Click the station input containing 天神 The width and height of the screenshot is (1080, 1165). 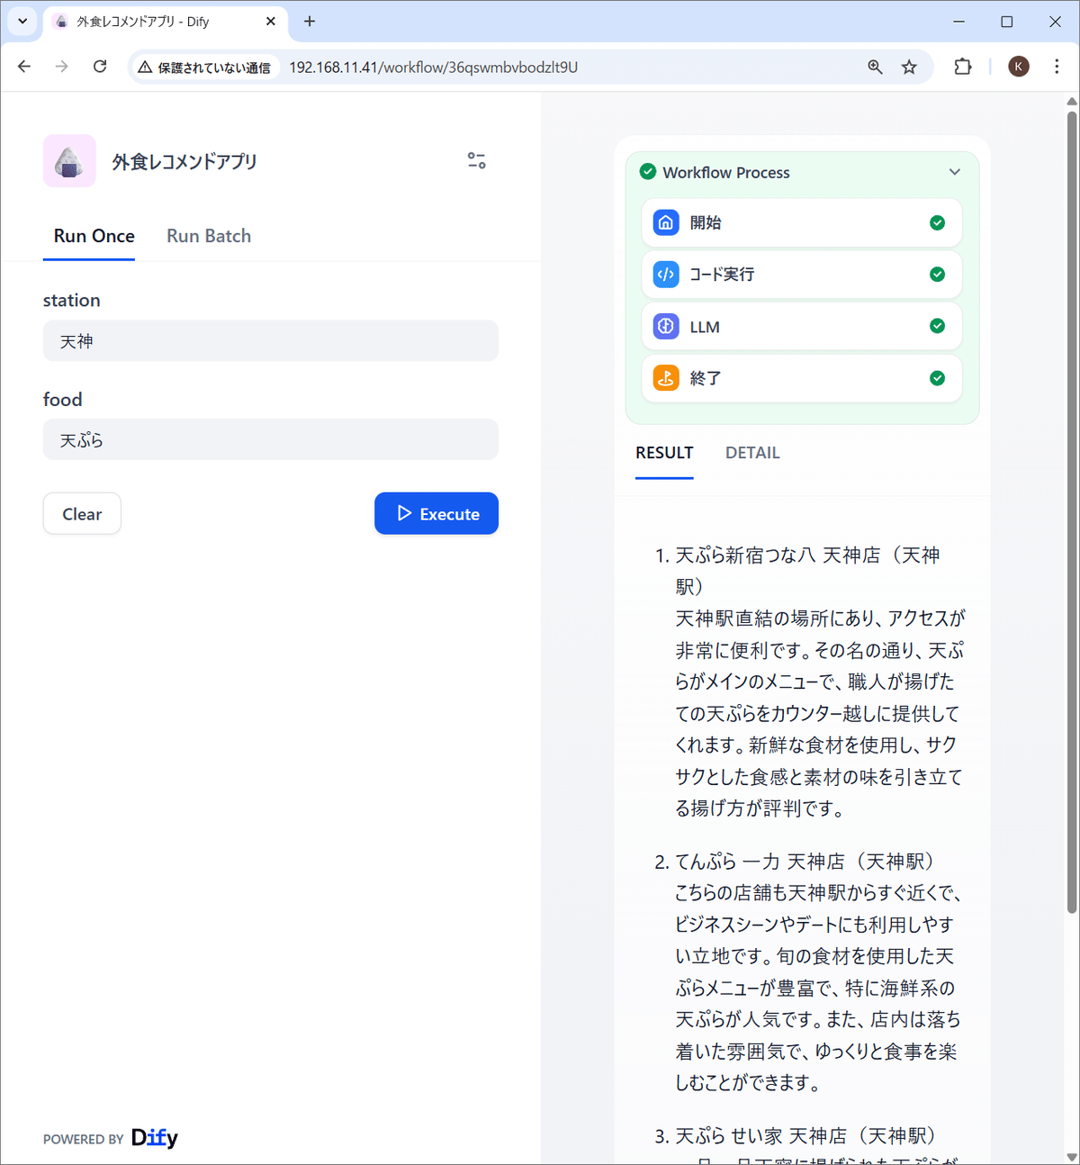pos(270,341)
